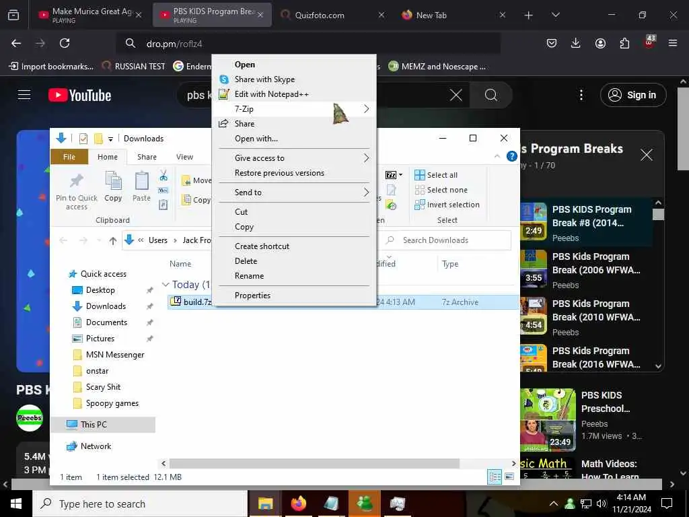Reload the page in Firefox
The image size is (689, 517).
click(x=65, y=43)
